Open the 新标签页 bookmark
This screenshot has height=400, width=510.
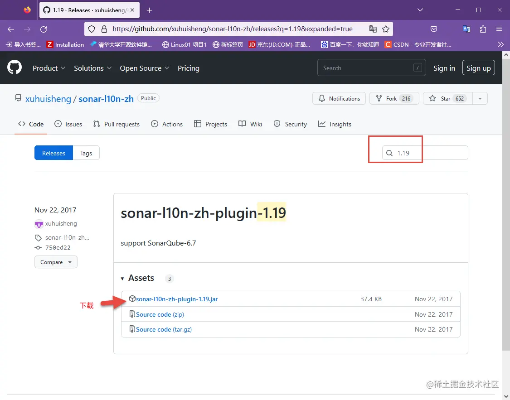click(228, 44)
